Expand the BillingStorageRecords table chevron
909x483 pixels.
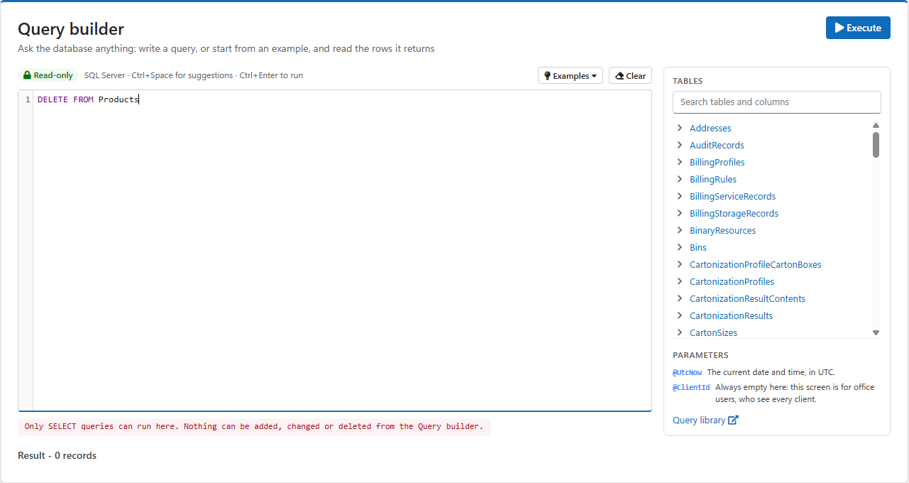tap(680, 213)
